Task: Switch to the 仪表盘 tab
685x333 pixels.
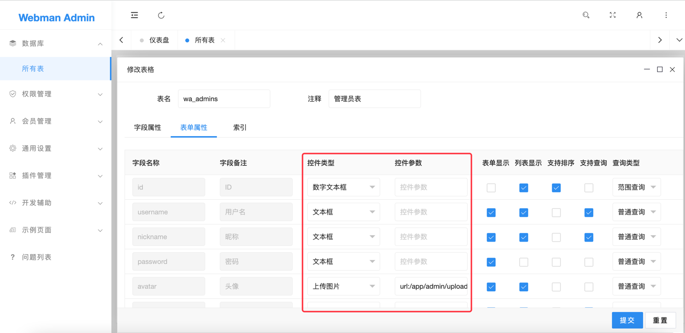Action: coord(155,40)
